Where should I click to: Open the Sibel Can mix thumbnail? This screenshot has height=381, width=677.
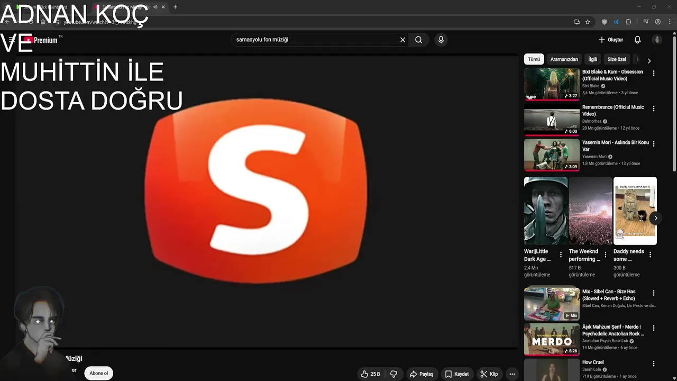pos(552,304)
